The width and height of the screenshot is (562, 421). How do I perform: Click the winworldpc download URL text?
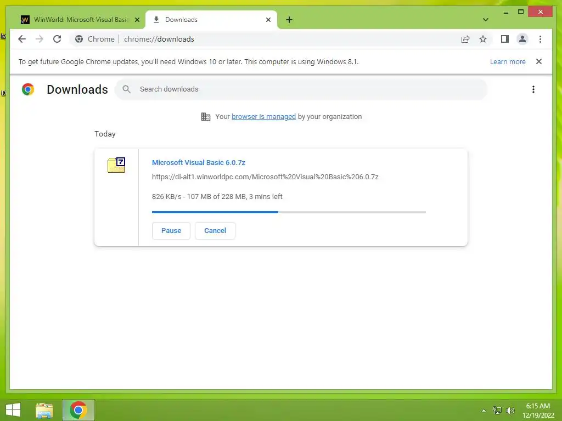coord(265,177)
